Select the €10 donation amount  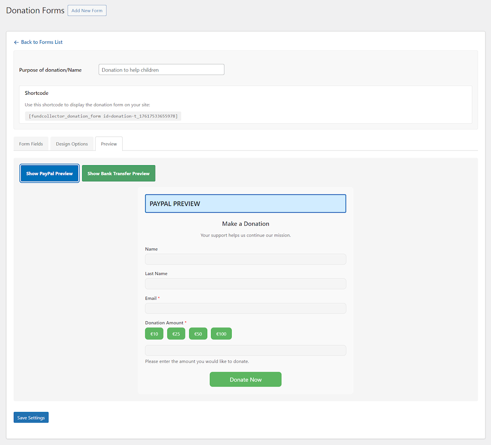tap(154, 333)
